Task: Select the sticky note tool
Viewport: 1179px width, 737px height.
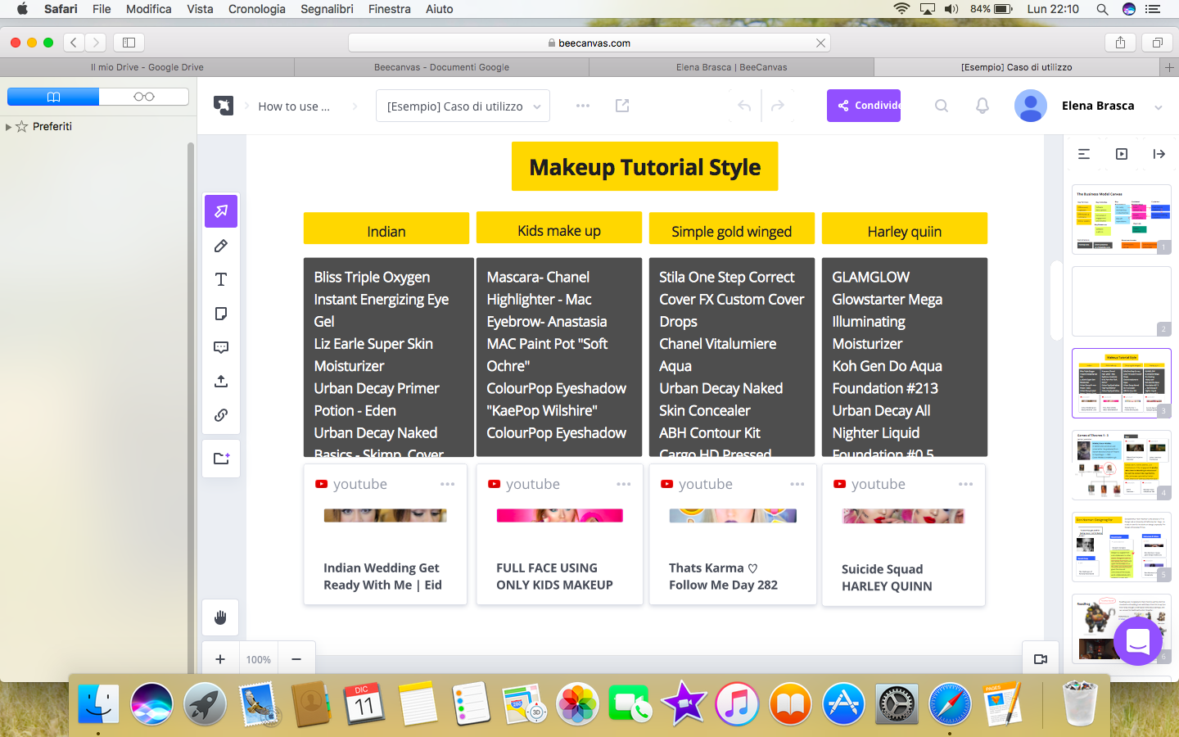Action: pos(221,314)
